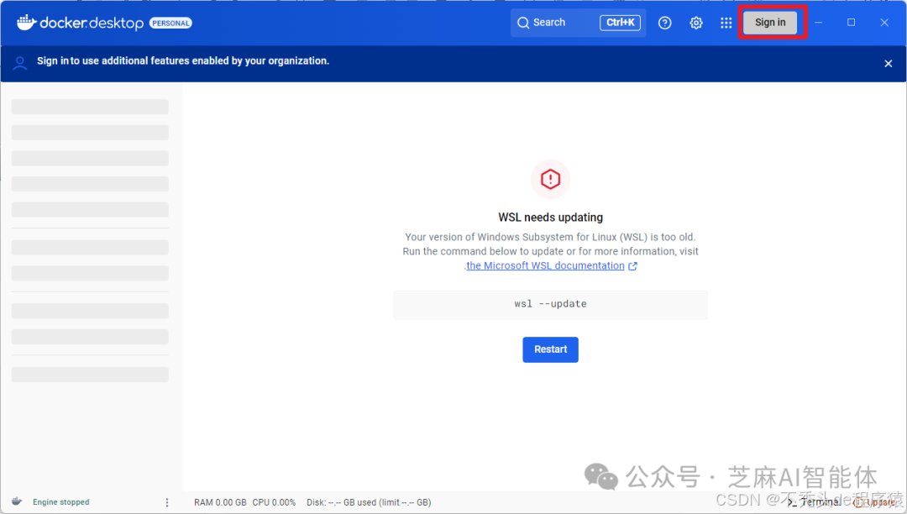Click the 'CPU 0.00%' readout

click(x=274, y=502)
